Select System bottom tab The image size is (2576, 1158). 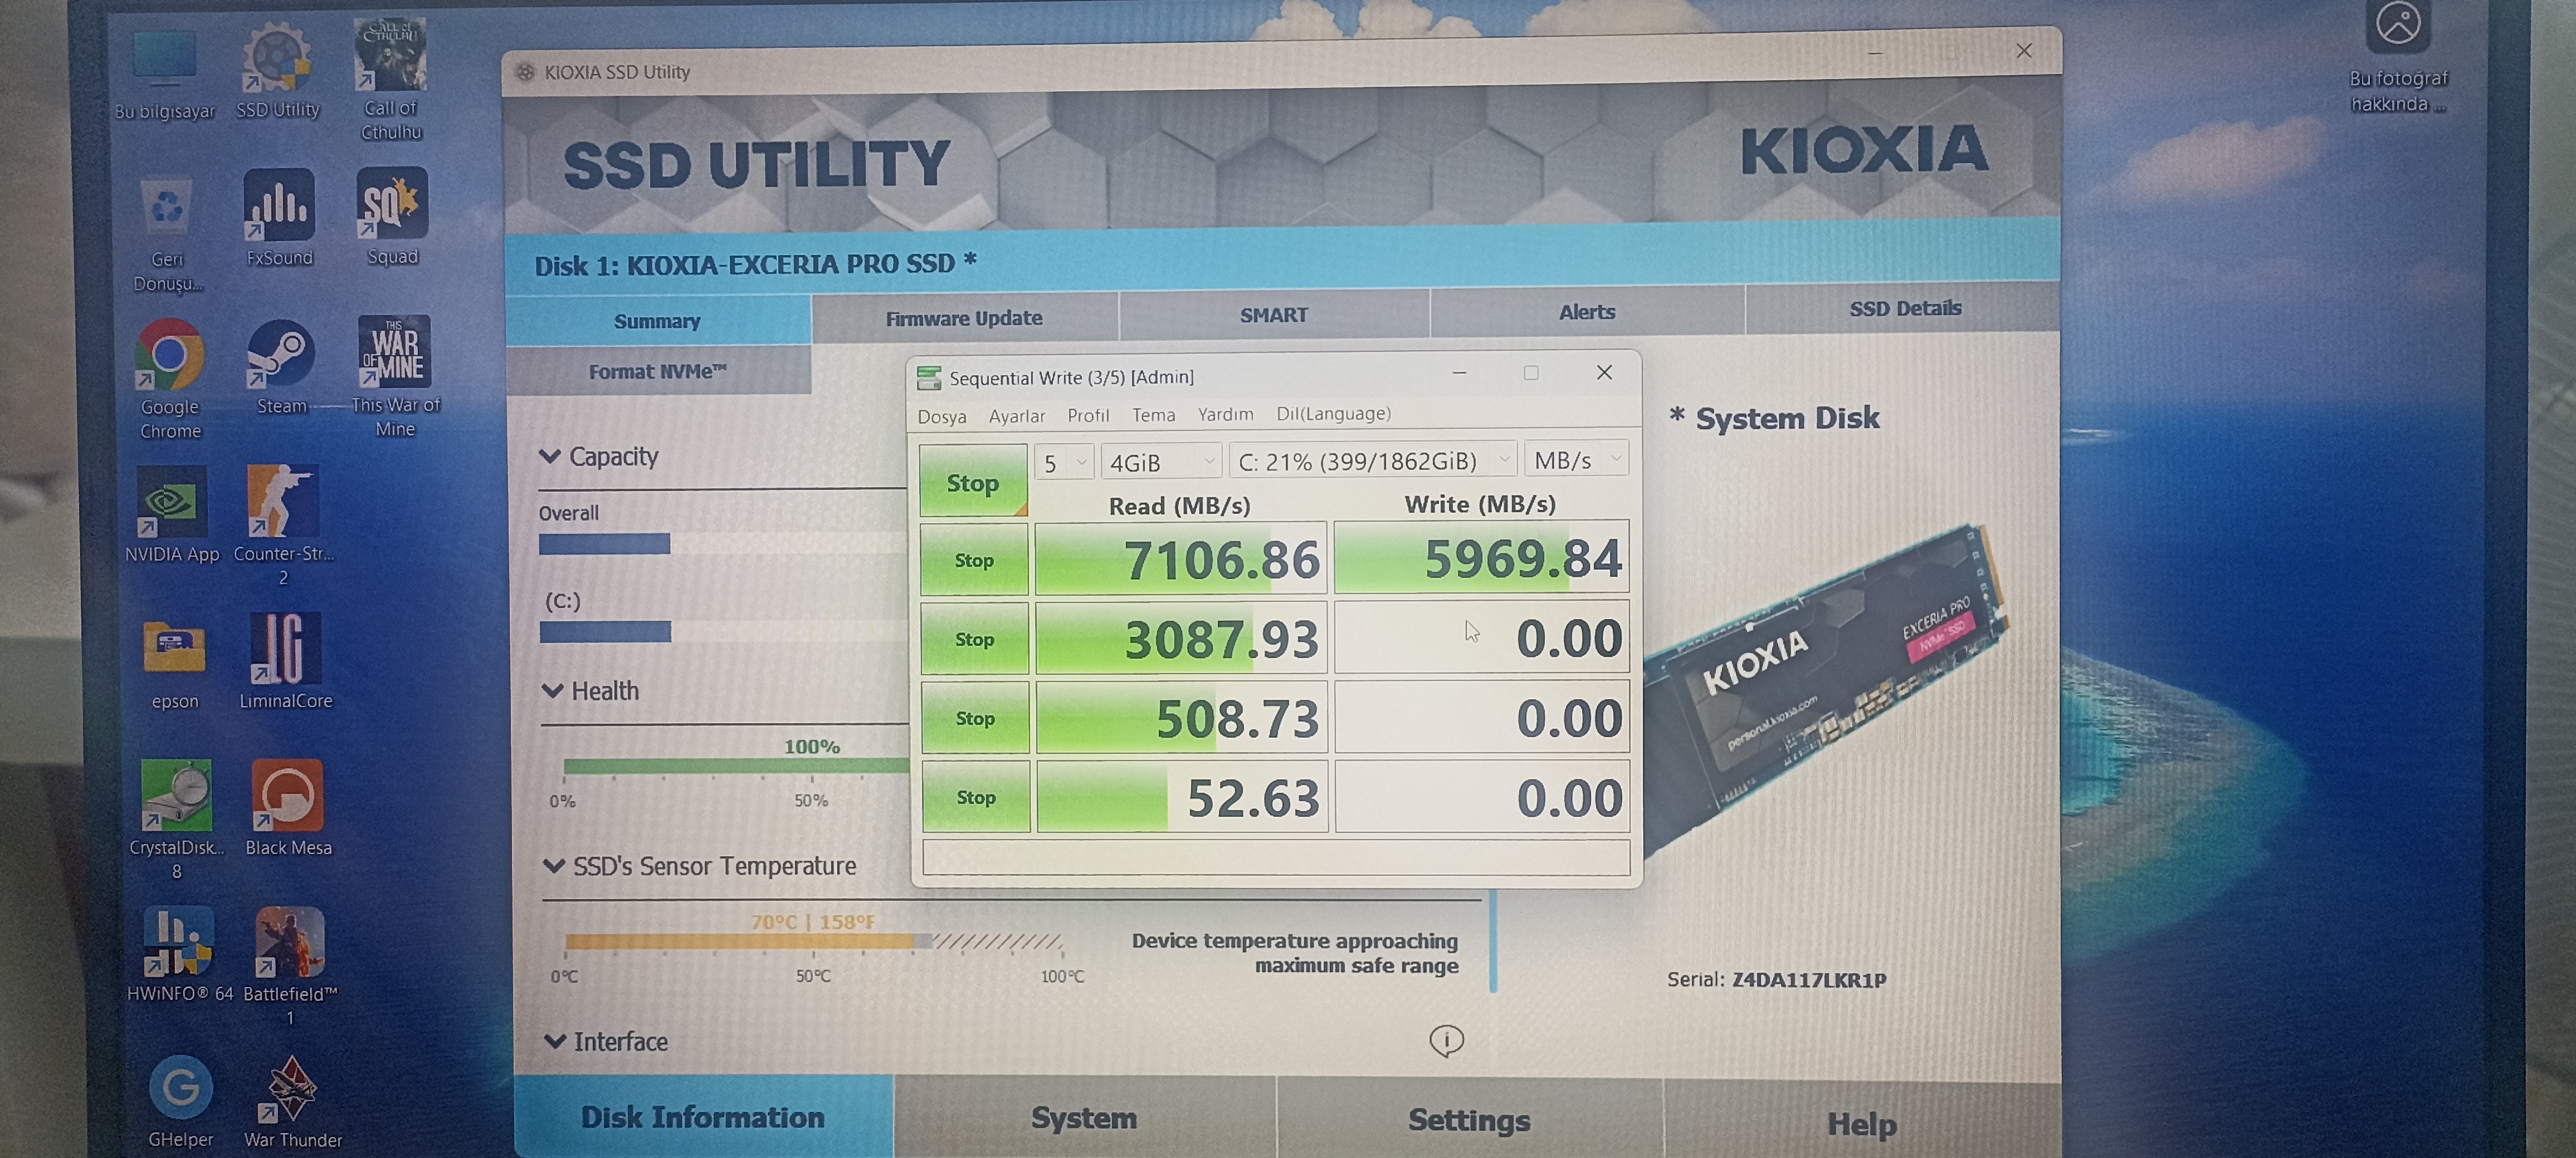click(x=1084, y=1117)
